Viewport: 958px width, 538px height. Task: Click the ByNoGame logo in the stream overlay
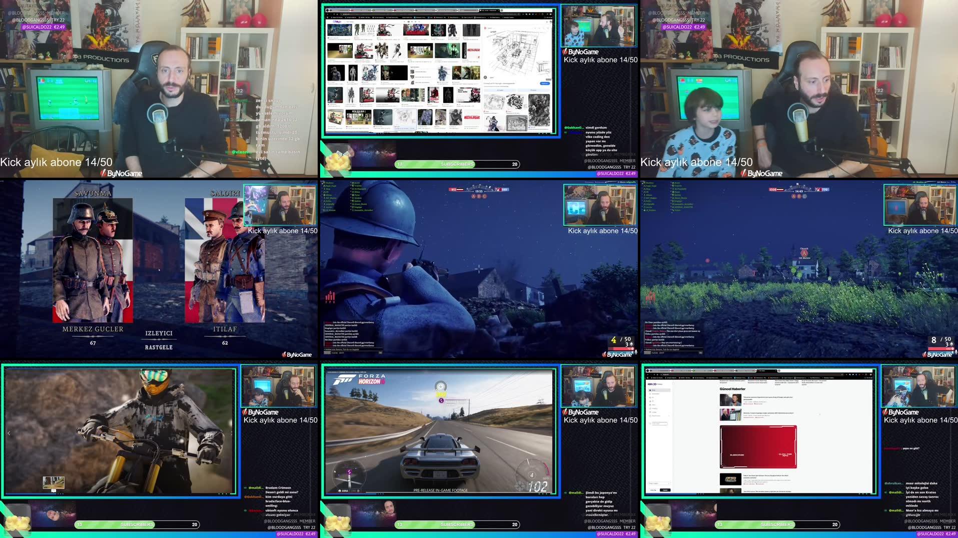point(122,173)
